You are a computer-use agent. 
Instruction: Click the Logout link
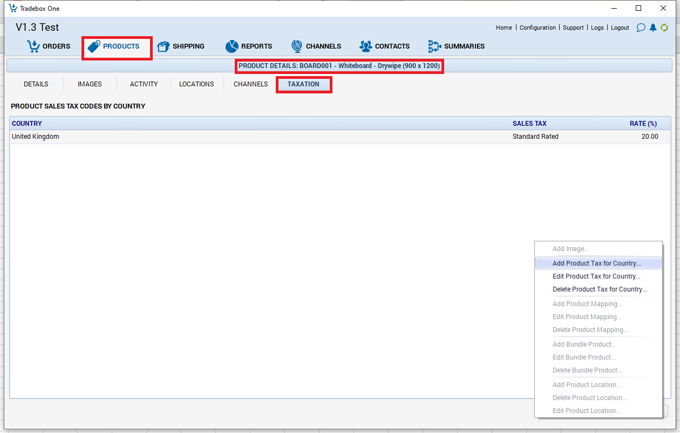(620, 28)
